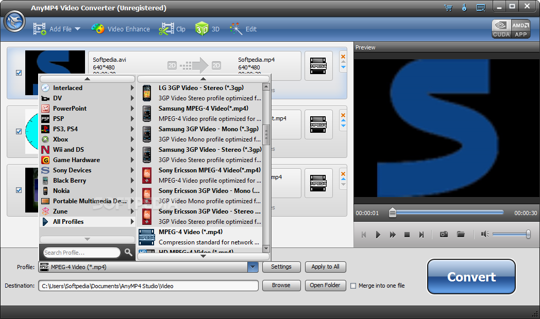Uncheck the second file's checkbox
This screenshot has width=540, height=319.
tap(19, 131)
